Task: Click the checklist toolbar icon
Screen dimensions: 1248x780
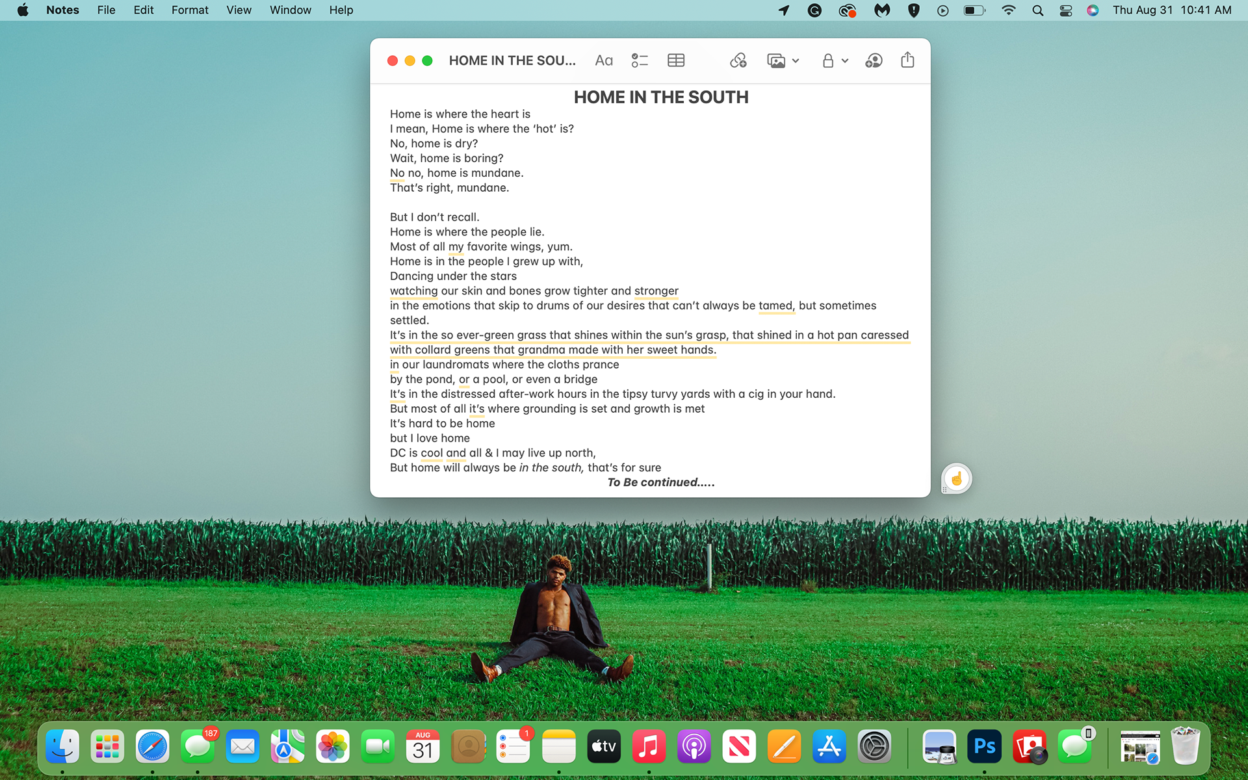Action: click(x=640, y=60)
